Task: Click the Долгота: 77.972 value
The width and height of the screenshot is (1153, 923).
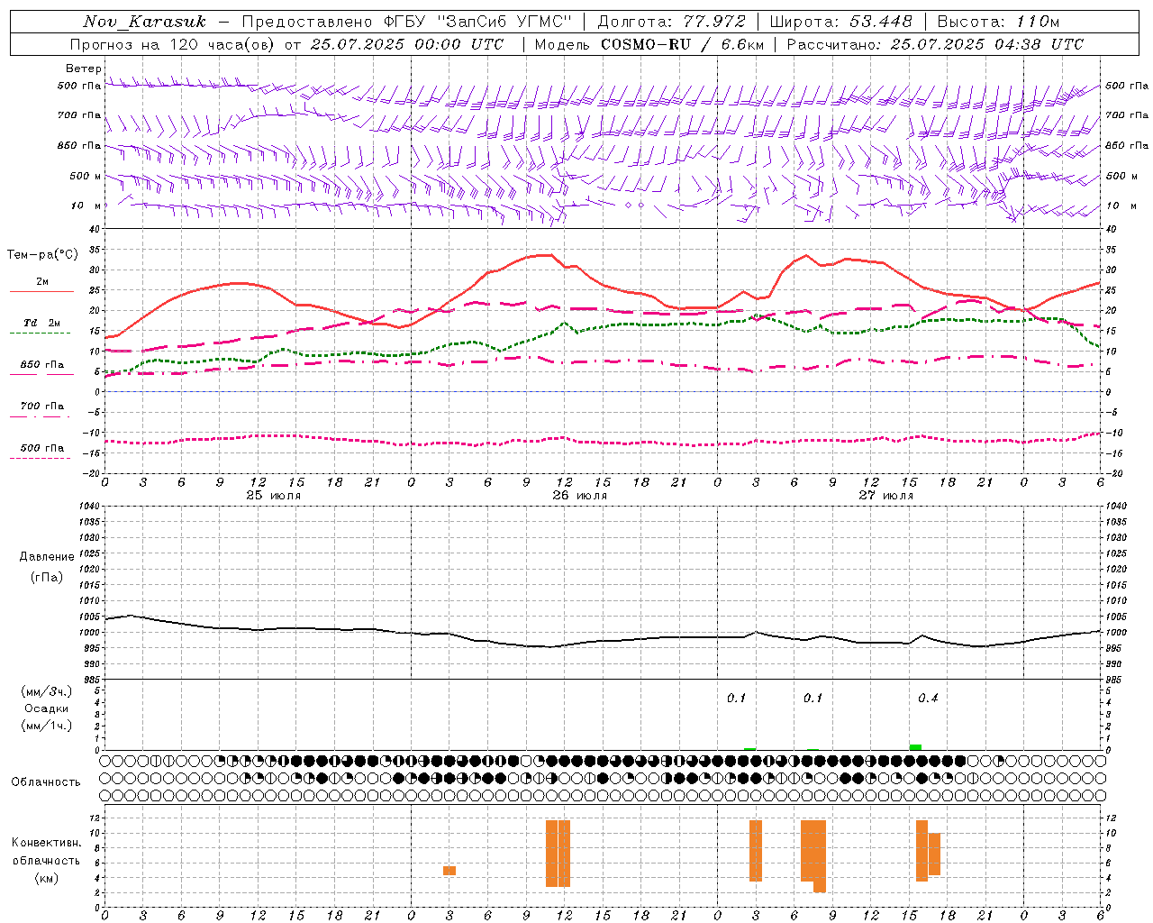Action: (x=672, y=22)
